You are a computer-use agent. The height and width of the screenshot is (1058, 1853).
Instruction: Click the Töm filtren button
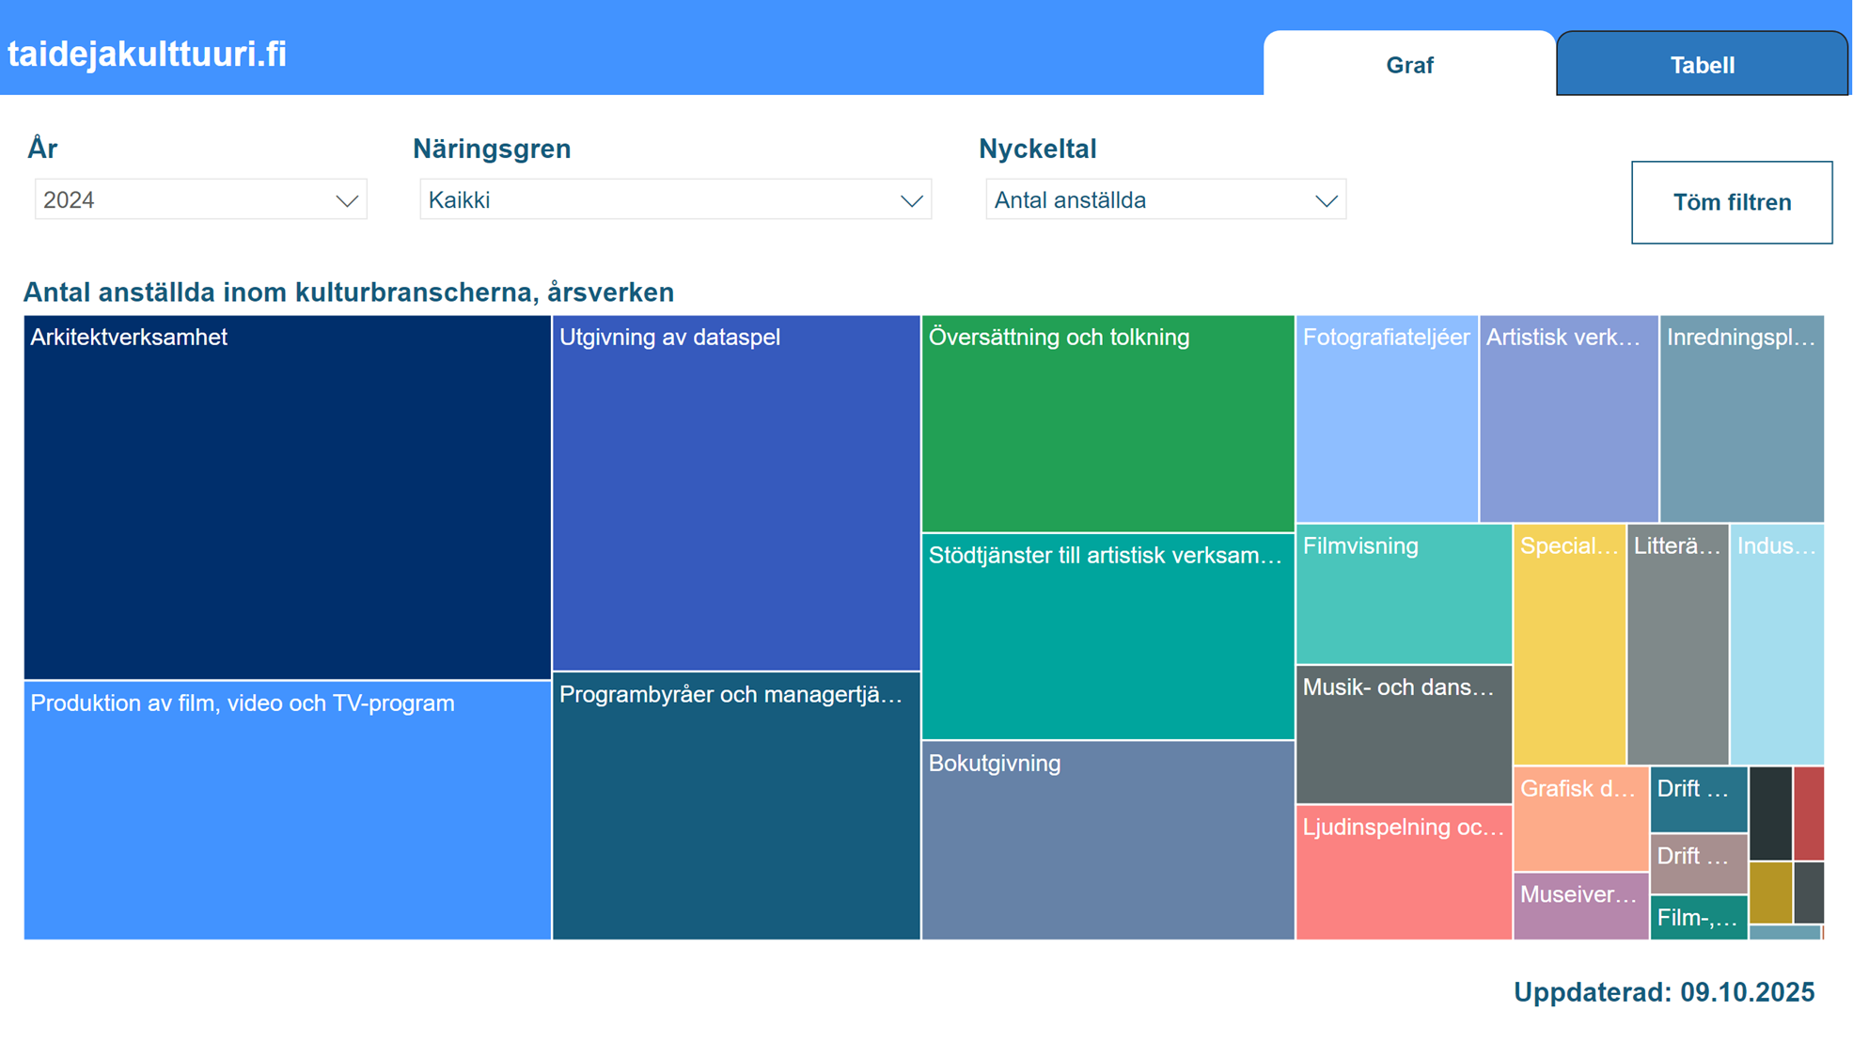(1731, 202)
